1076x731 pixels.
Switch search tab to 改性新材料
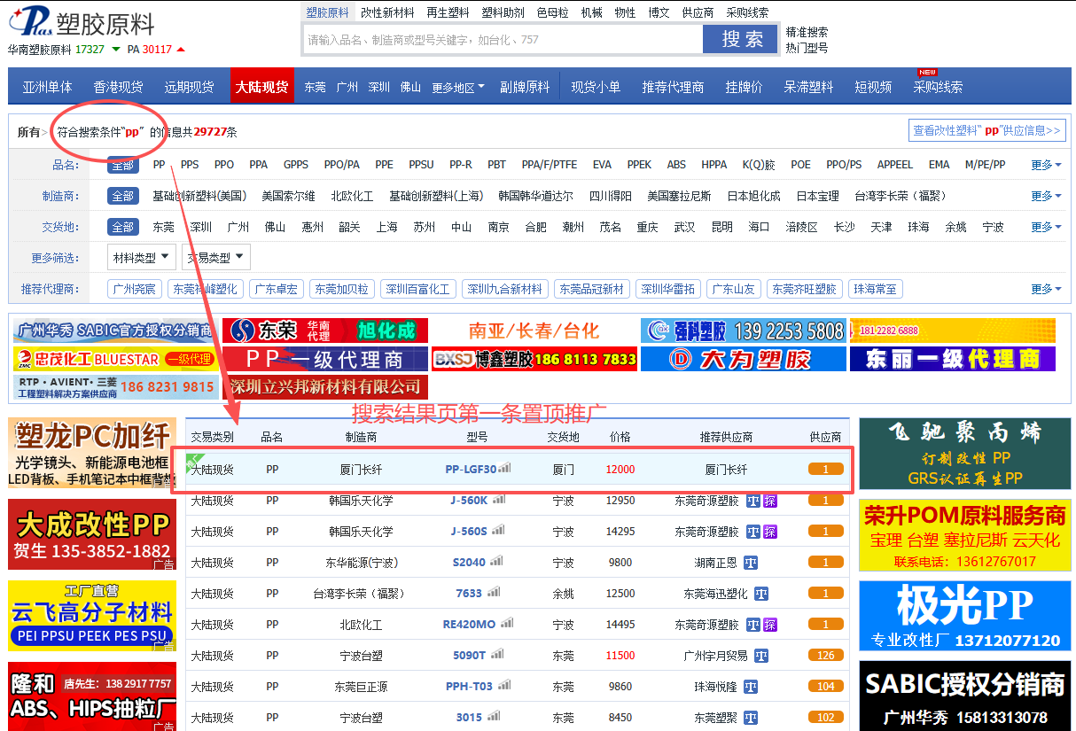click(387, 12)
